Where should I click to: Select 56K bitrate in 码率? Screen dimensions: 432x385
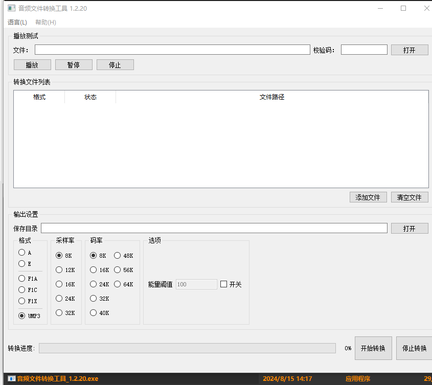click(118, 270)
